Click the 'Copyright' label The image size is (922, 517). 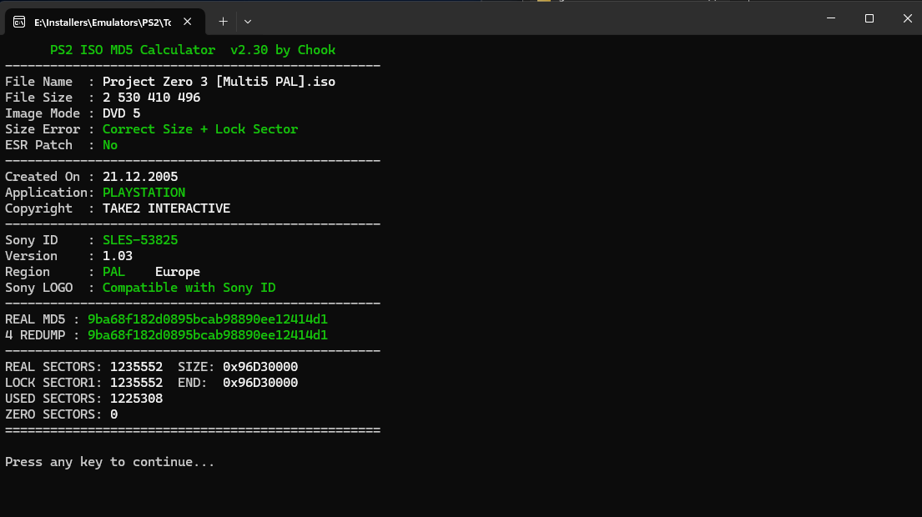39,208
